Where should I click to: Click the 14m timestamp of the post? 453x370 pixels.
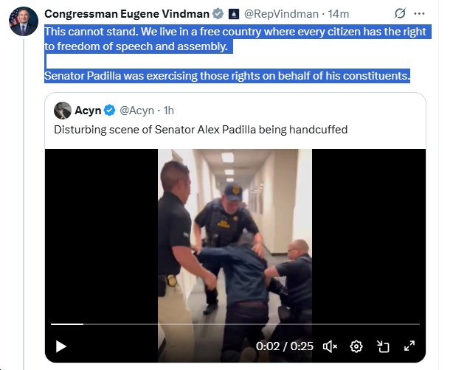[339, 14]
